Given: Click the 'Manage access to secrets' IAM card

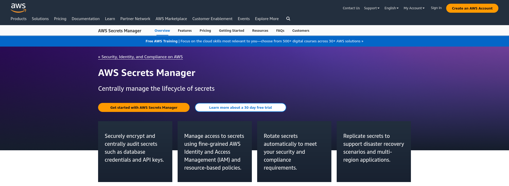Looking at the screenshot, I should [215, 152].
